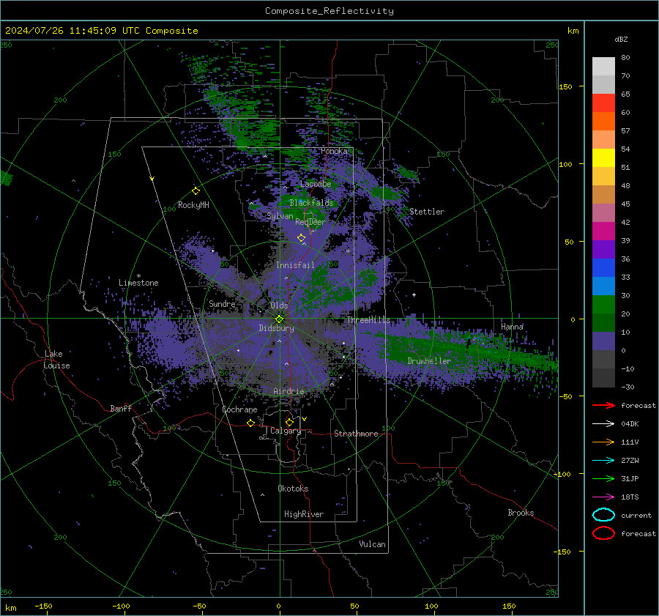Click the Innisfail city label
The image size is (659, 616).
click(295, 265)
